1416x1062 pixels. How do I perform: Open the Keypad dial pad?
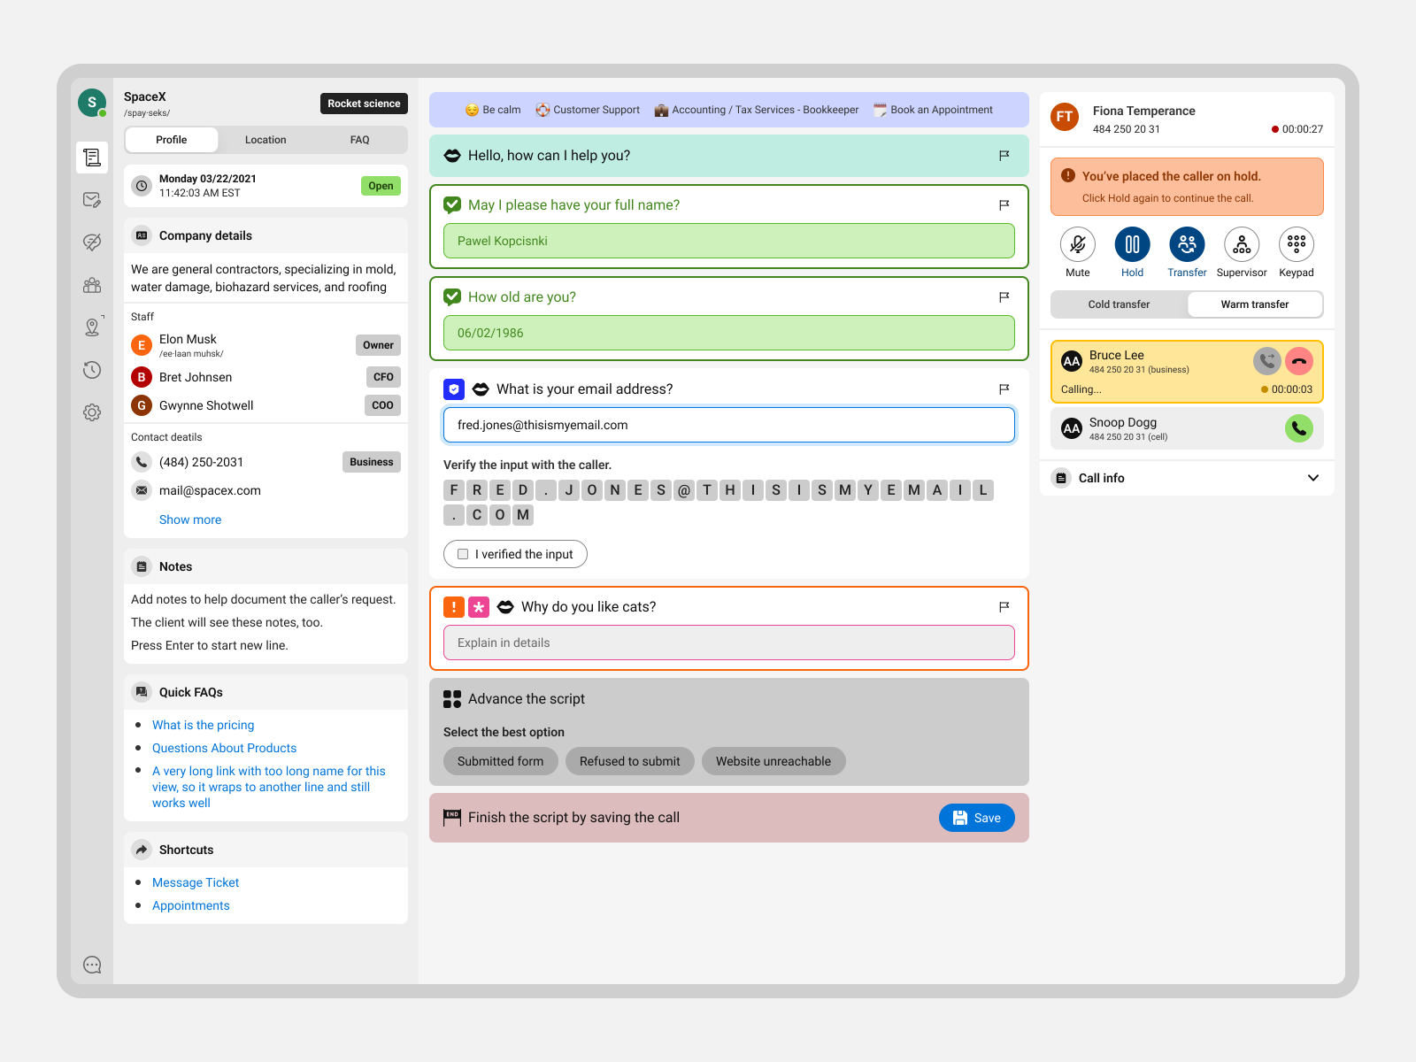[x=1296, y=244]
